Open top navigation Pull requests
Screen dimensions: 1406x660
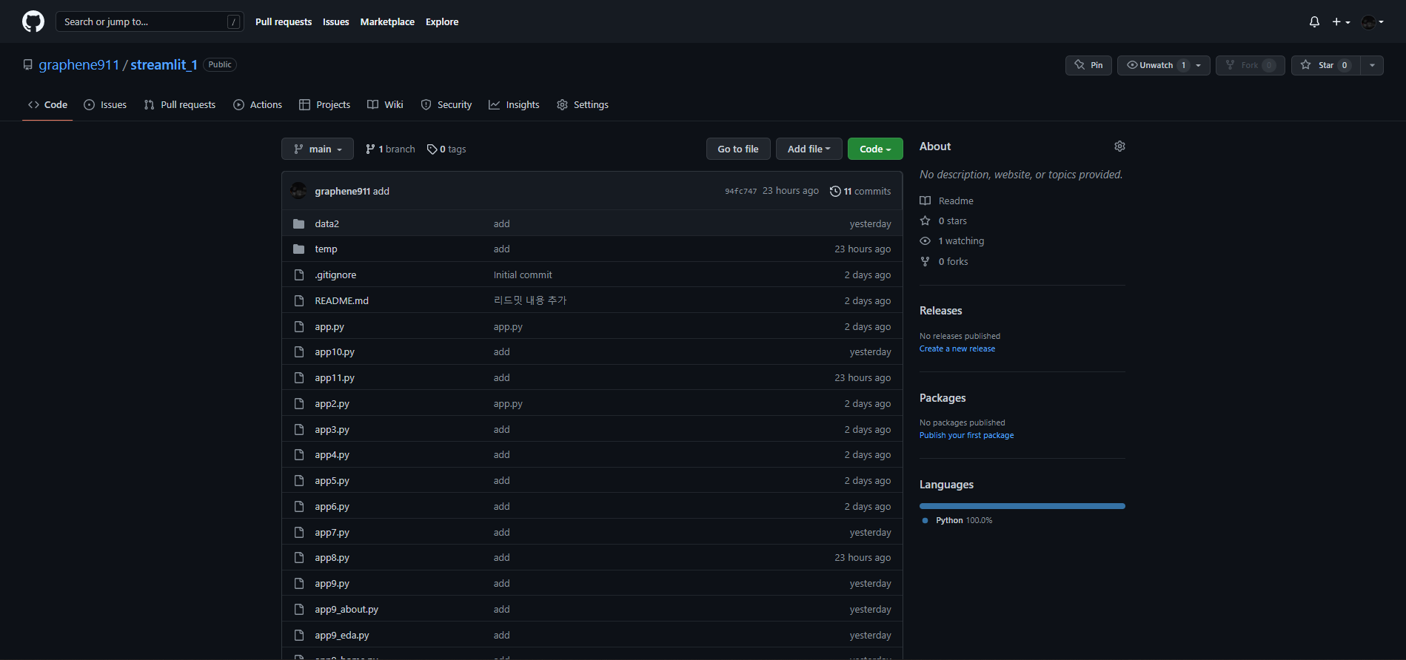point(284,22)
